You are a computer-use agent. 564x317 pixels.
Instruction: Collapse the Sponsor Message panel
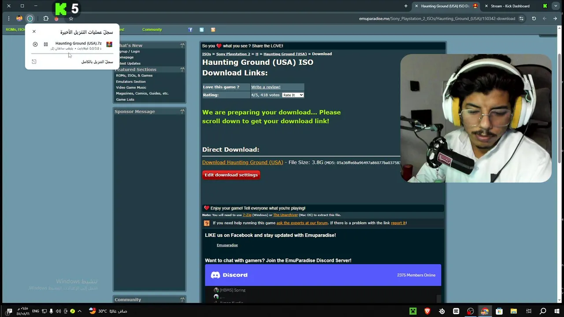(x=182, y=111)
